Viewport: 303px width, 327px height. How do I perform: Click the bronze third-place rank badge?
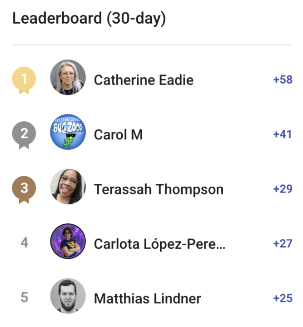(24, 188)
